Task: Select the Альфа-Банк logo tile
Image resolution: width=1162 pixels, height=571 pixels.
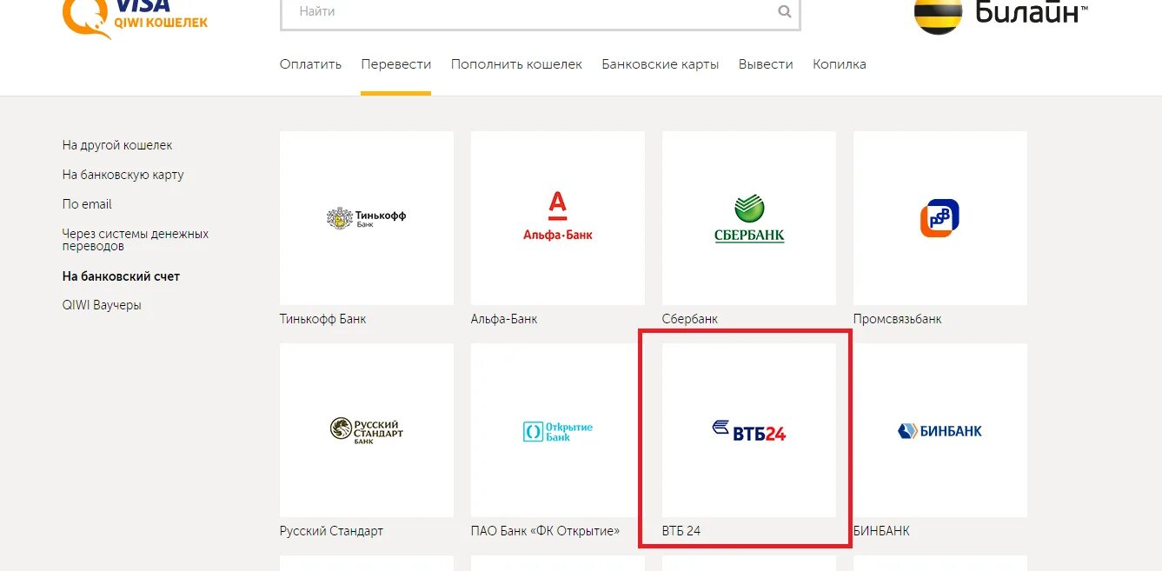Action: [x=558, y=218]
